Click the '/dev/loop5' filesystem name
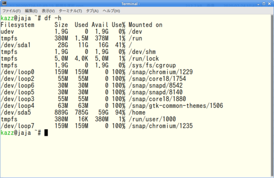This screenshot has width=274, height=178. (x=18, y=92)
